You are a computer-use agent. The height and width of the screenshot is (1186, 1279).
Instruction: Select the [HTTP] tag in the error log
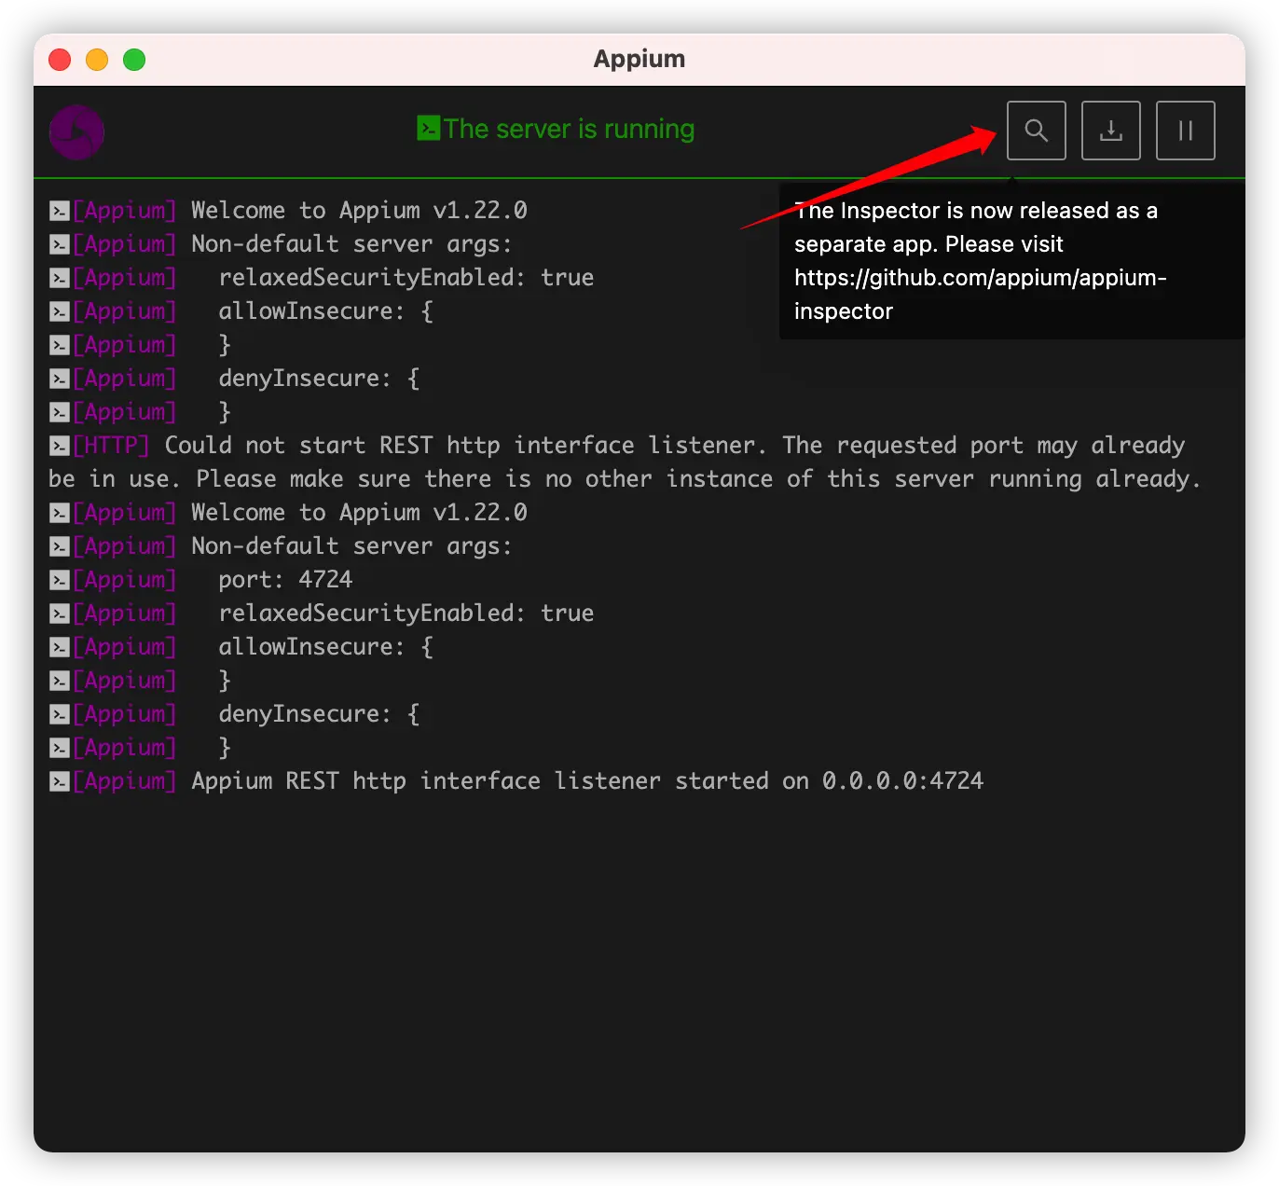[x=111, y=446]
